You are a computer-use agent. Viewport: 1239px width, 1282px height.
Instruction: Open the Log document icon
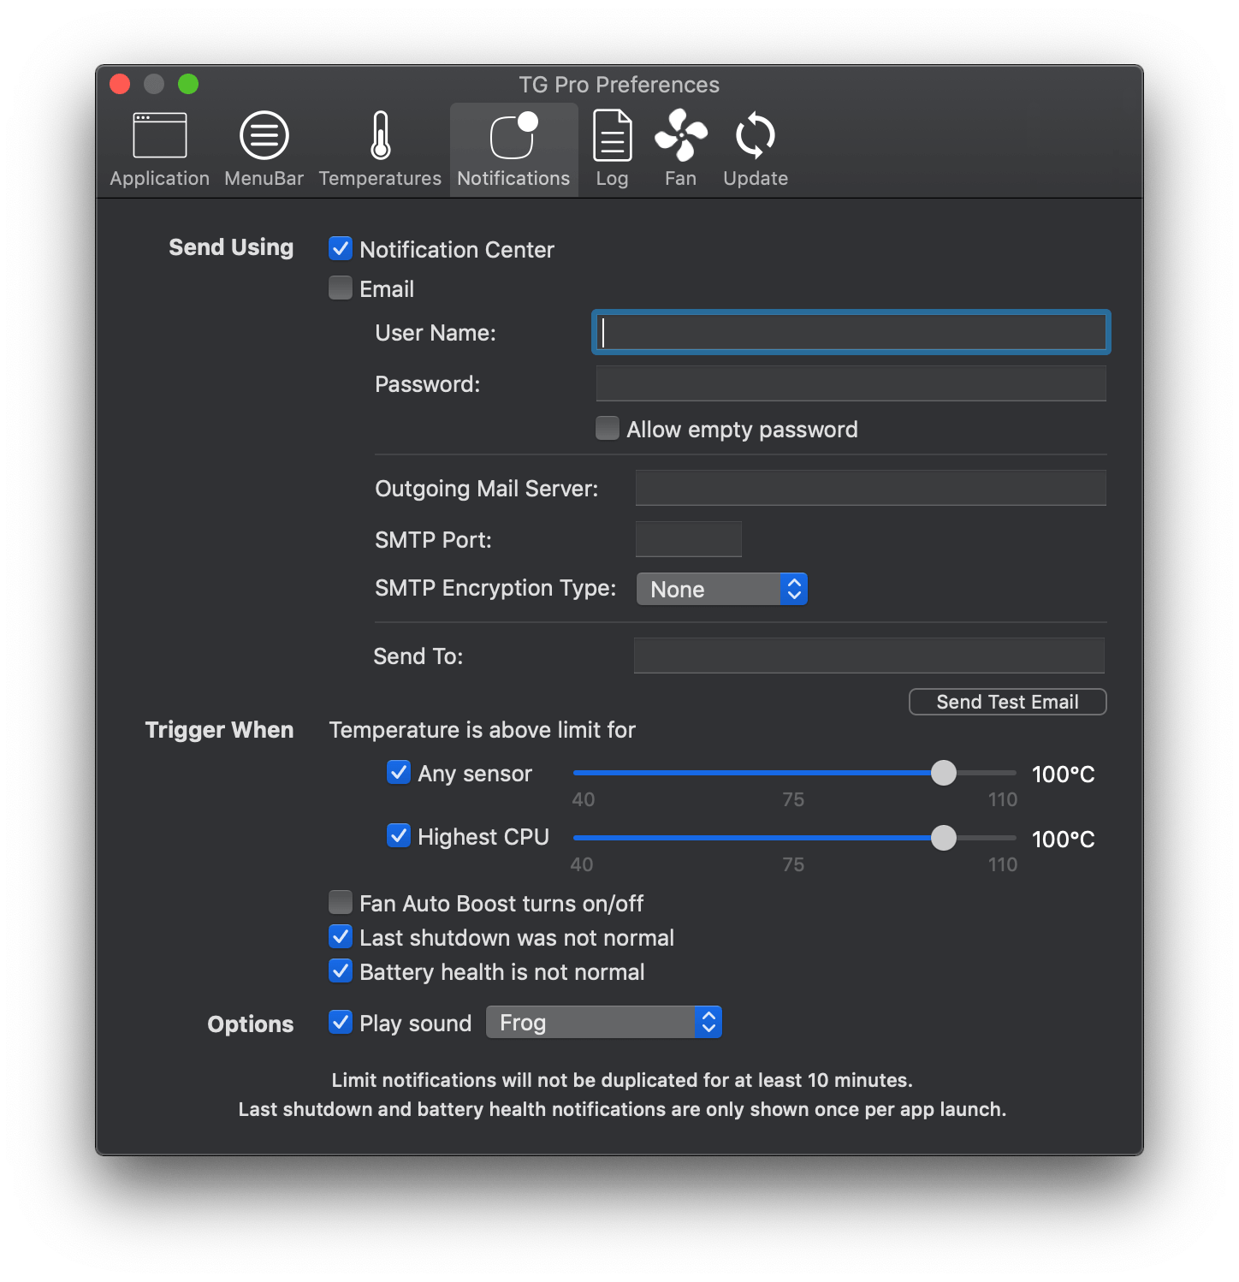(613, 135)
